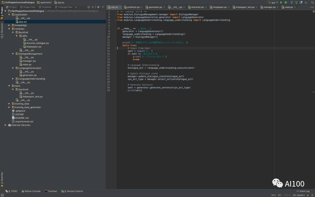The width and height of the screenshot is (315, 197).
Task: Run the app configuration with green play button
Action: (x=281, y=2)
